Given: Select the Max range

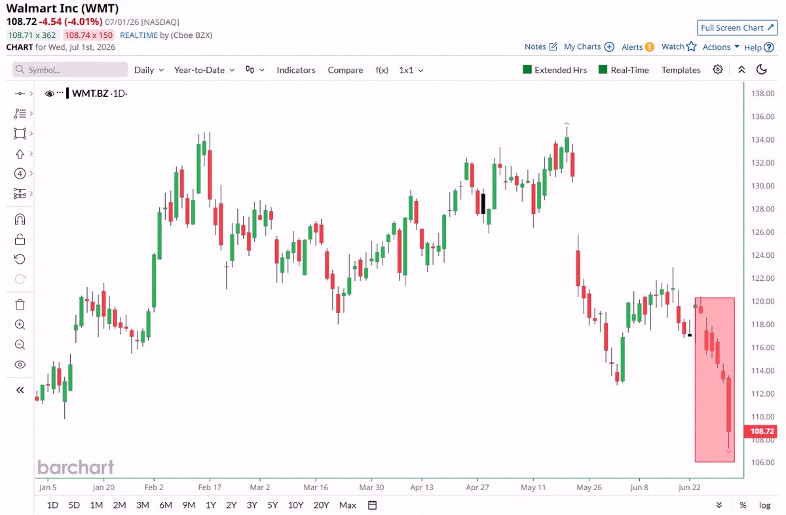Looking at the screenshot, I should click(x=348, y=505).
